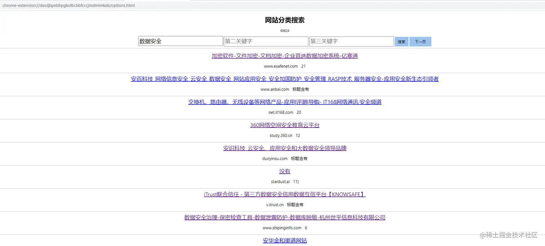Open the 没有 result link

(x=285, y=171)
